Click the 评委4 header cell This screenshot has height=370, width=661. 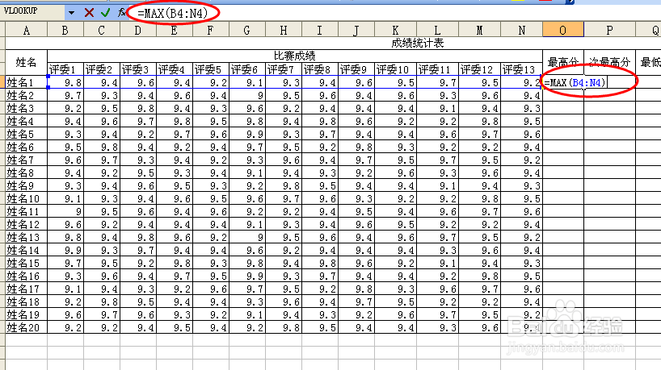[x=174, y=69]
